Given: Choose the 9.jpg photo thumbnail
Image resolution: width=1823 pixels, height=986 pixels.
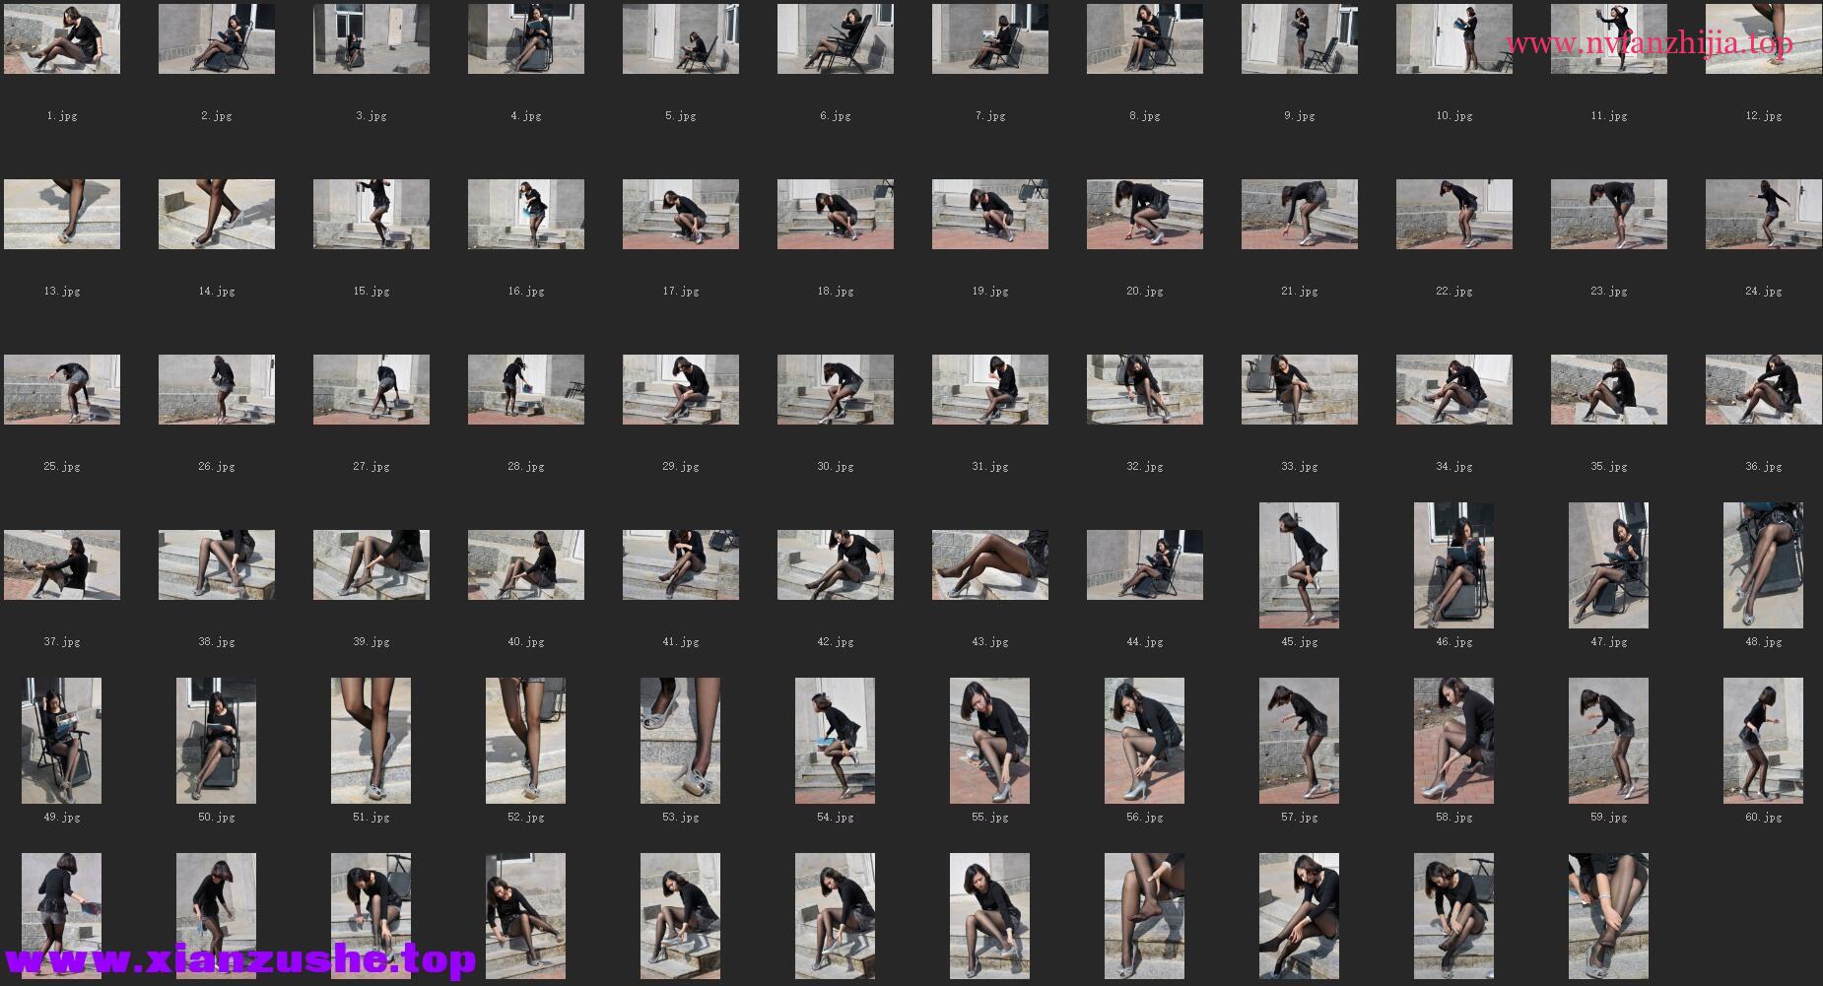Looking at the screenshot, I should click(1300, 38).
